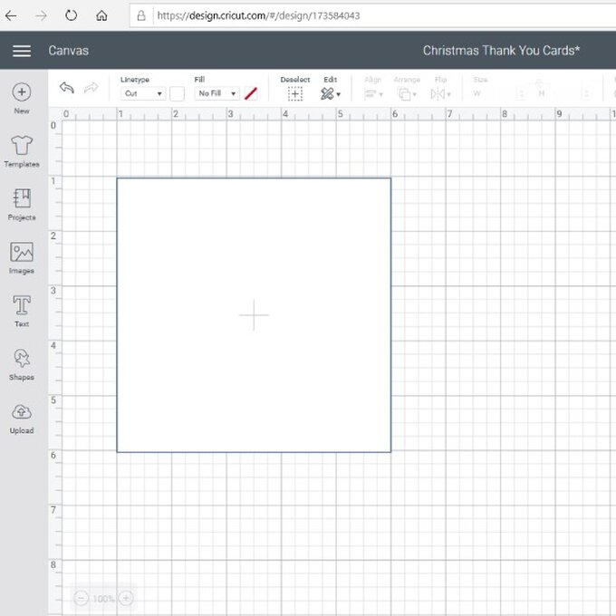Click the New project icon
The width and height of the screenshot is (616, 616).
(x=22, y=92)
